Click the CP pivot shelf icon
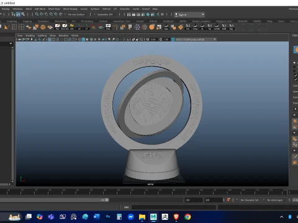298x223 pixels. click(x=79, y=27)
